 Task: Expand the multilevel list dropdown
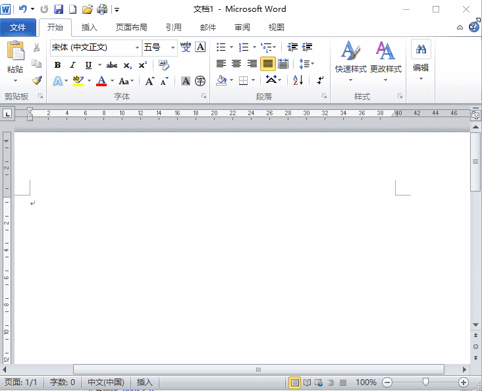(x=274, y=47)
